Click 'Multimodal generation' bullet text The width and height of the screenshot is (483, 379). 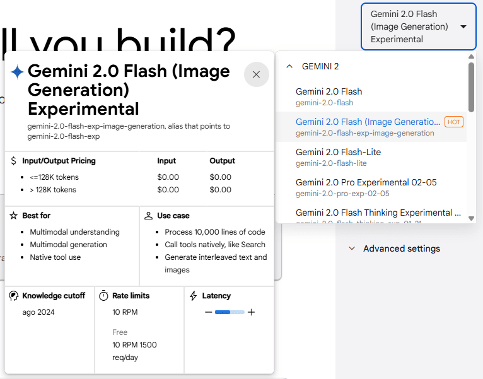tap(68, 244)
